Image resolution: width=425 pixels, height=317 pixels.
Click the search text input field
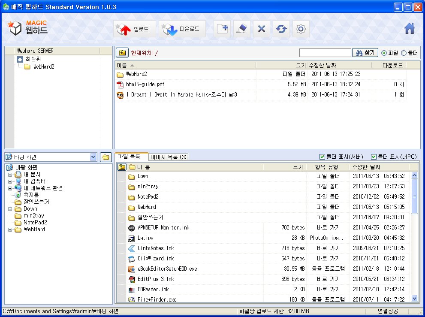pos(325,53)
